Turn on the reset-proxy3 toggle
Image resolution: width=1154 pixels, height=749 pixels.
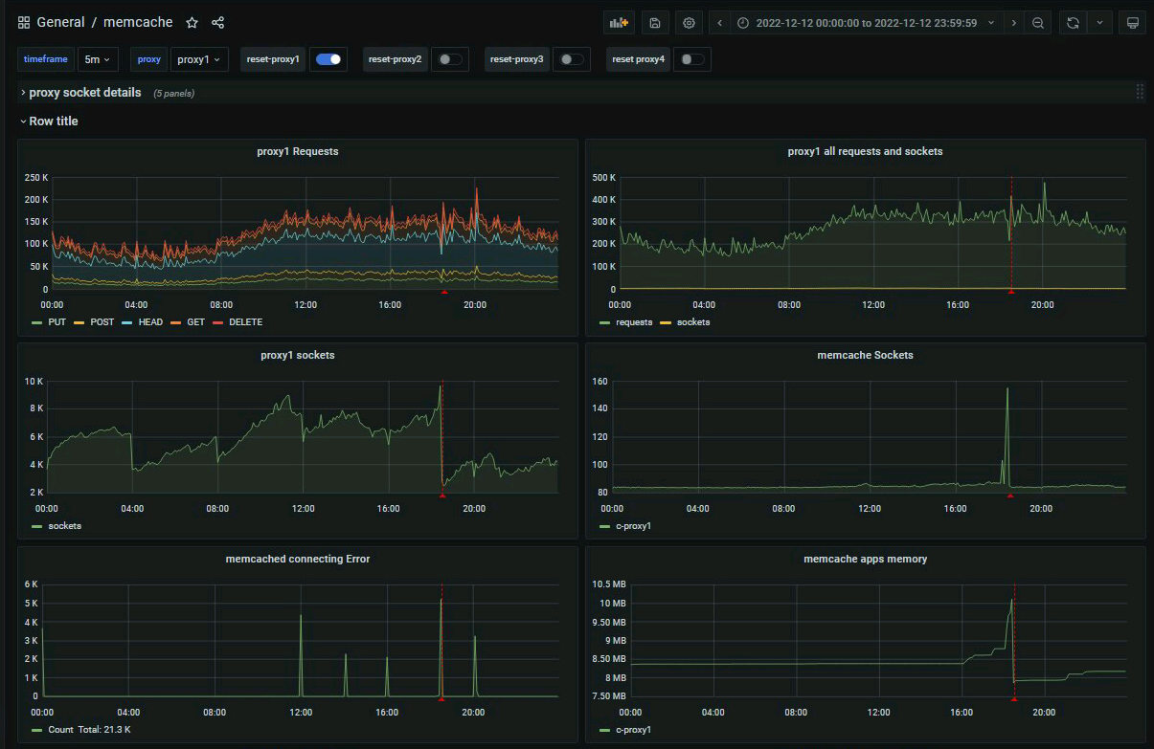point(572,59)
